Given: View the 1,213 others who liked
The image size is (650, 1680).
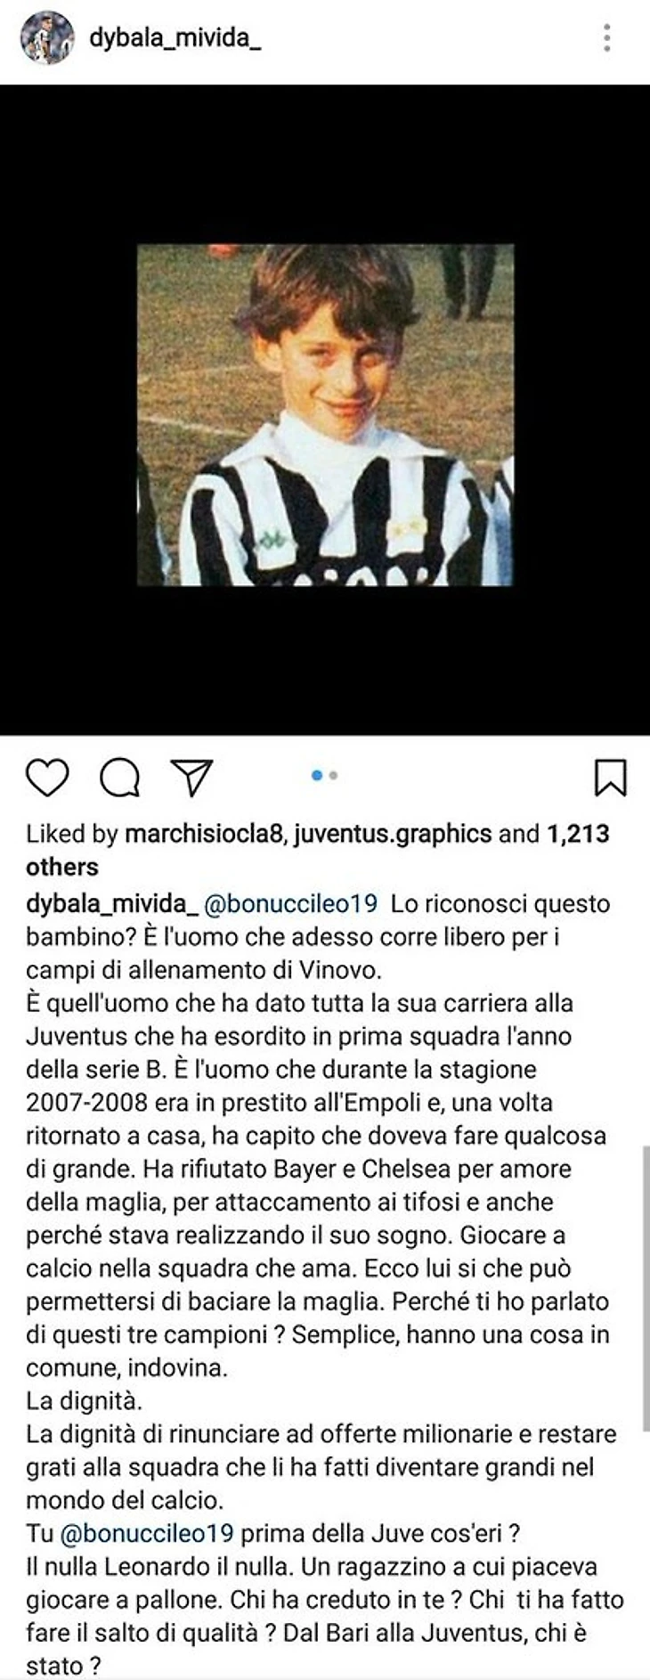Looking at the screenshot, I should click(318, 850).
